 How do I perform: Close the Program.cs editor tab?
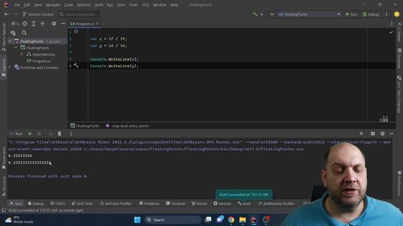(98, 24)
